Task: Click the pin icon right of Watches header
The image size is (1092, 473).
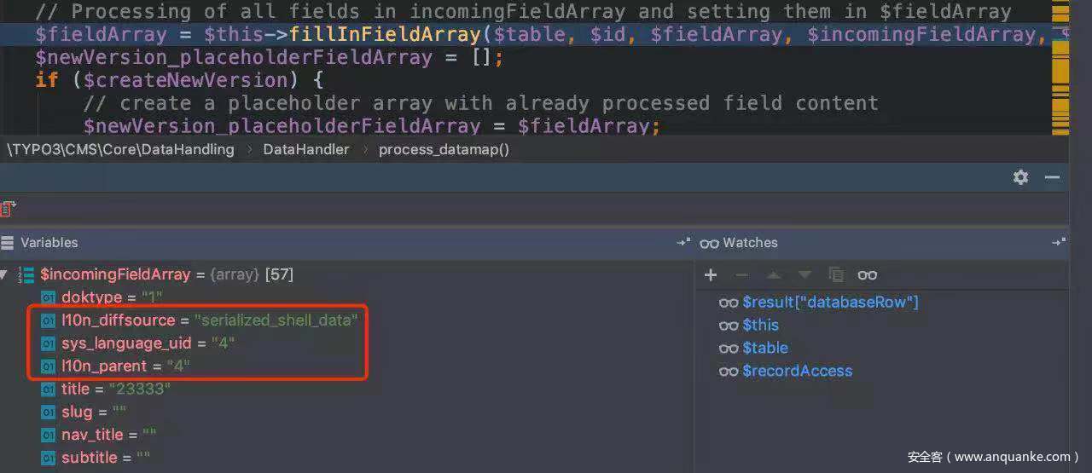Action: [1058, 243]
